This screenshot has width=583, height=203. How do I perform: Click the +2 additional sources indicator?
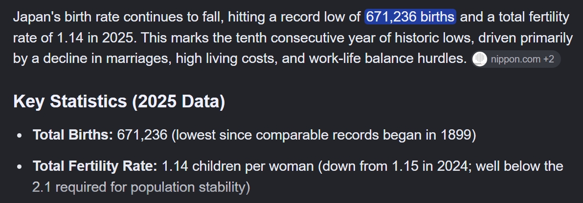[x=549, y=59]
